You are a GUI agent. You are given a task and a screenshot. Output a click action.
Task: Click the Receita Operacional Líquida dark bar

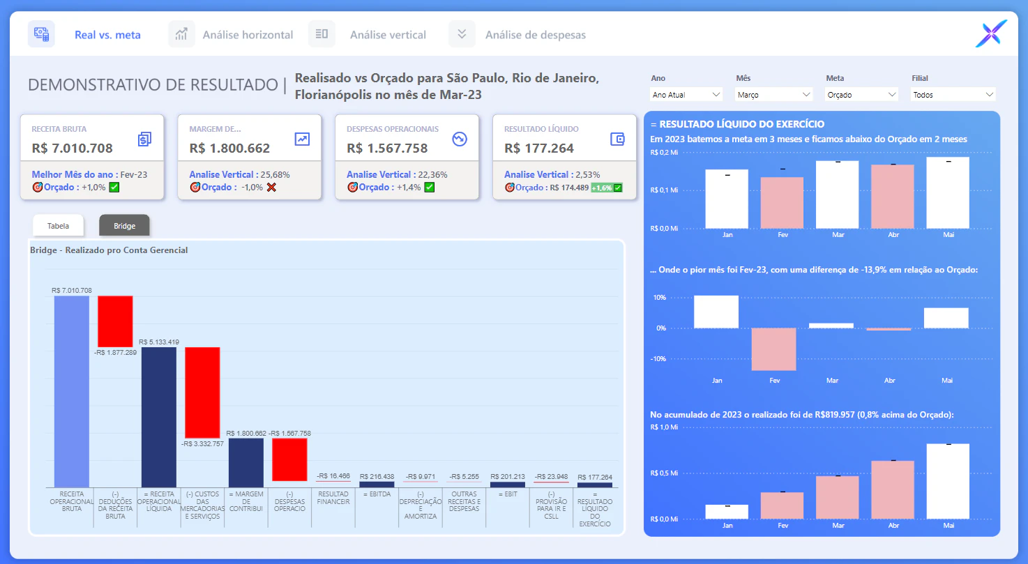click(x=159, y=417)
